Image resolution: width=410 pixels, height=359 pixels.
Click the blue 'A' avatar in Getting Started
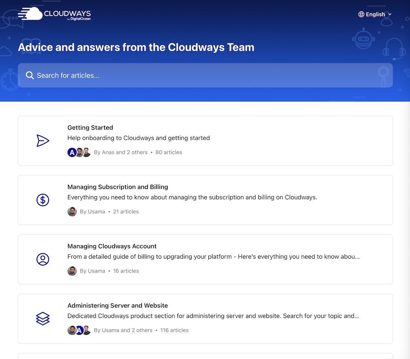pos(72,152)
